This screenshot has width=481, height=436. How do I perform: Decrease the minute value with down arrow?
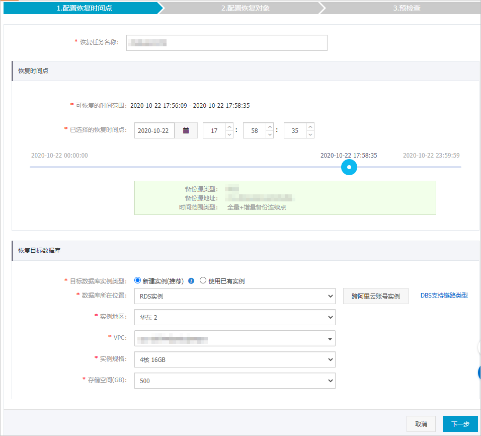(x=270, y=134)
